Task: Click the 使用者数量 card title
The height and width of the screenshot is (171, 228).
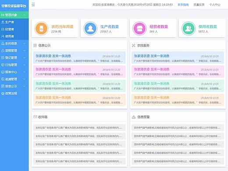Action: [208, 27]
